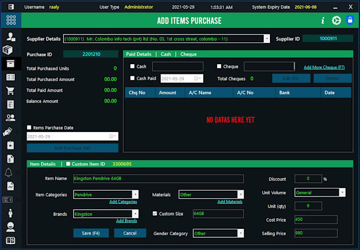The image size is (360, 250).
Task: Click the info icon in header
Action: [x=323, y=21]
